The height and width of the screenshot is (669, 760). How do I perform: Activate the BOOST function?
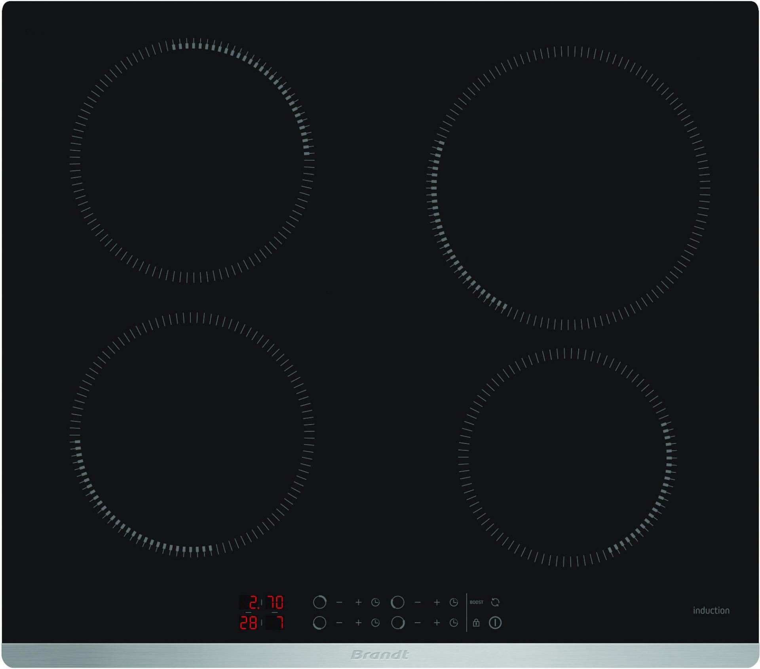click(x=476, y=602)
